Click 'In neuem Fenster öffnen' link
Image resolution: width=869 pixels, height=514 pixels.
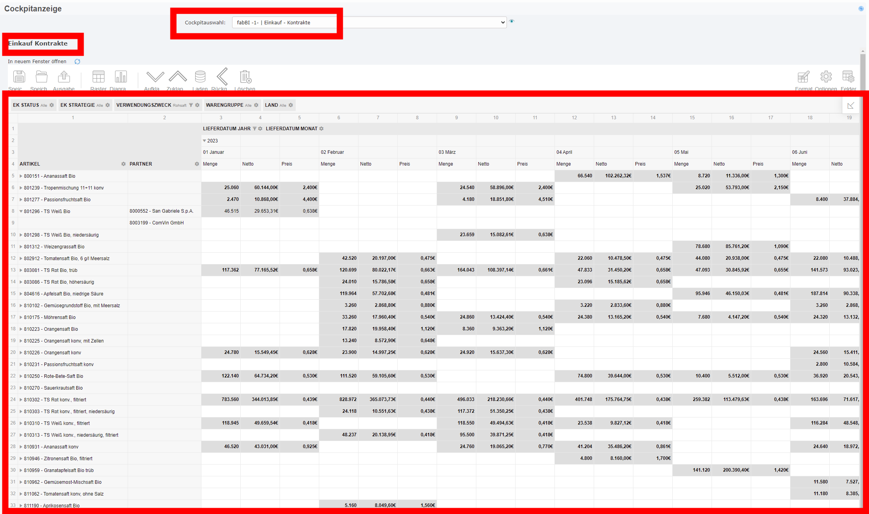[37, 62]
